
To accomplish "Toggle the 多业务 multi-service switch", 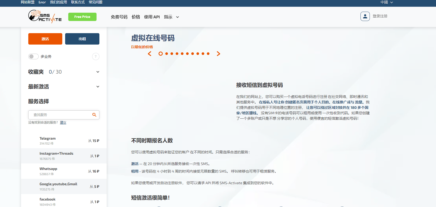I will click(33, 56).
